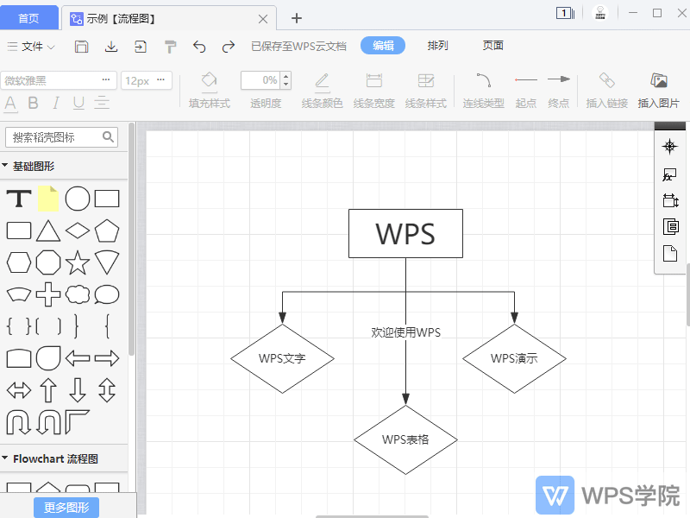Select the triangle shape
The width and height of the screenshot is (690, 518).
click(48, 231)
